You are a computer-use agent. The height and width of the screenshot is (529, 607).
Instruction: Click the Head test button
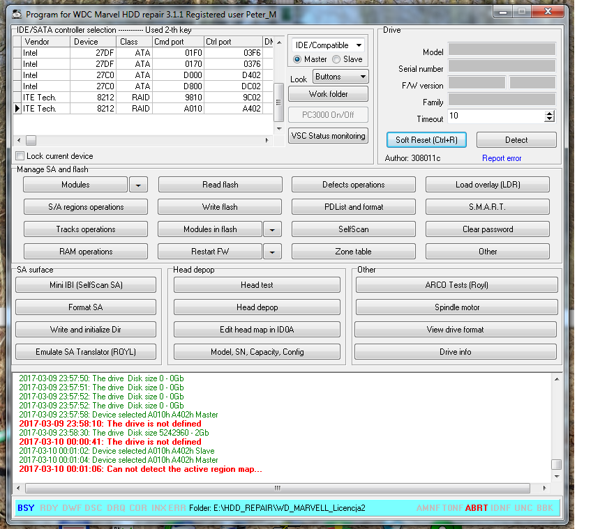pos(257,285)
